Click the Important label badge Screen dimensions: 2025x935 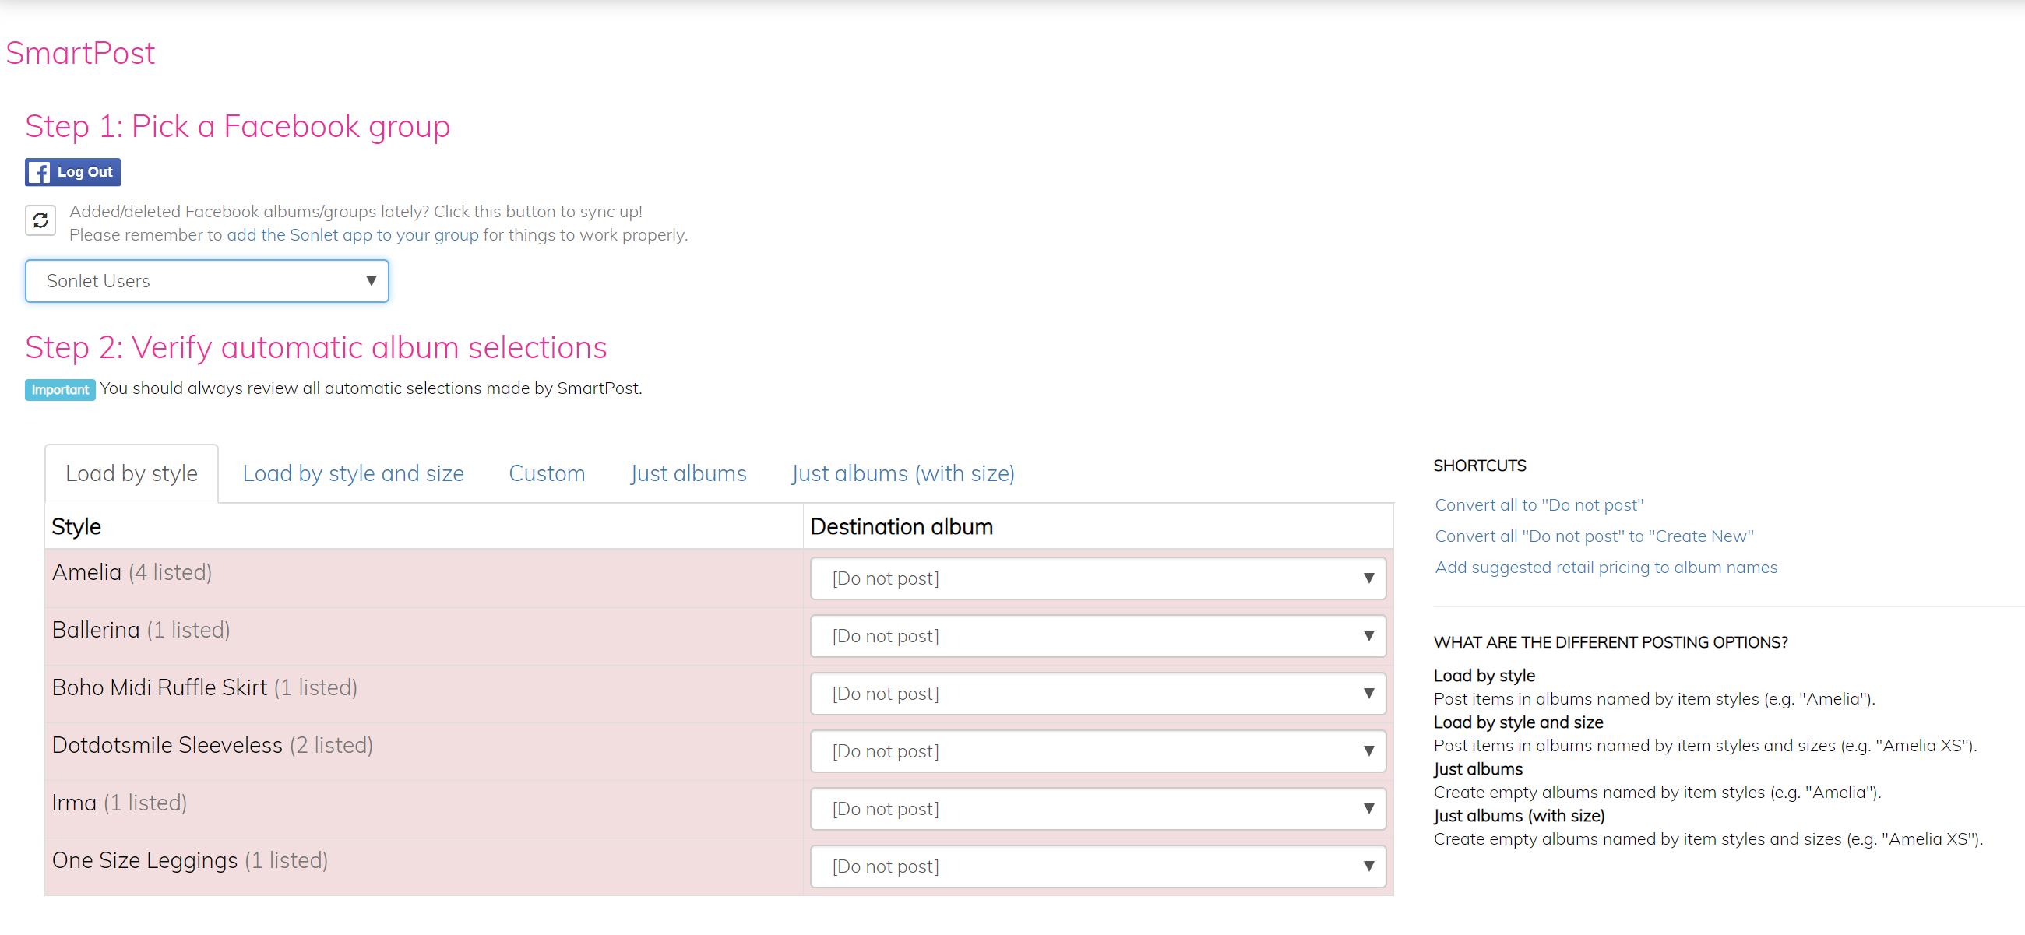click(x=60, y=390)
